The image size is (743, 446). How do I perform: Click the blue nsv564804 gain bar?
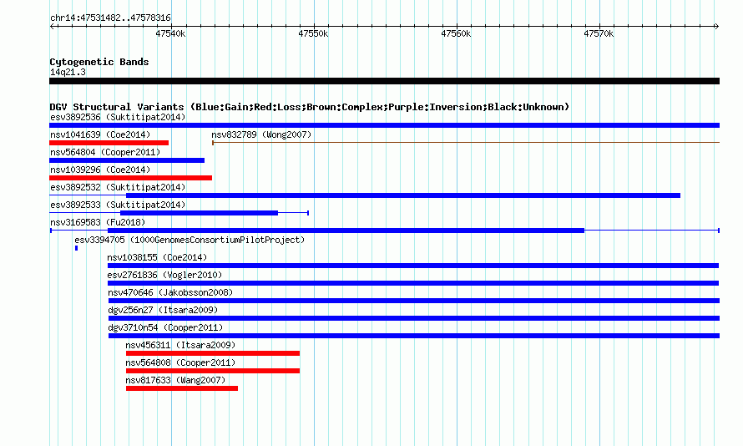tap(127, 160)
